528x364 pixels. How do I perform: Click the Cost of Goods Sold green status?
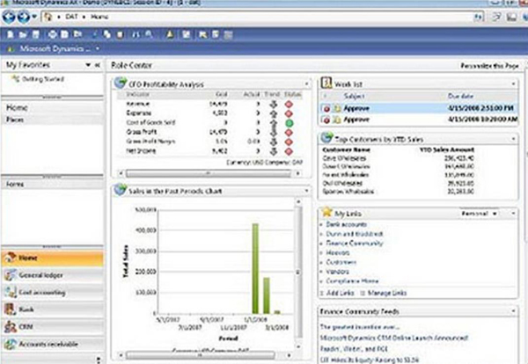click(x=289, y=123)
